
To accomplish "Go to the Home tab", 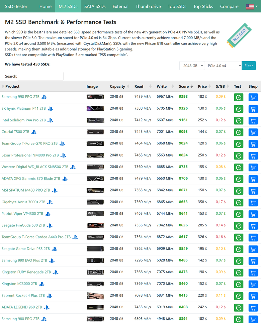I will tap(45, 6).
